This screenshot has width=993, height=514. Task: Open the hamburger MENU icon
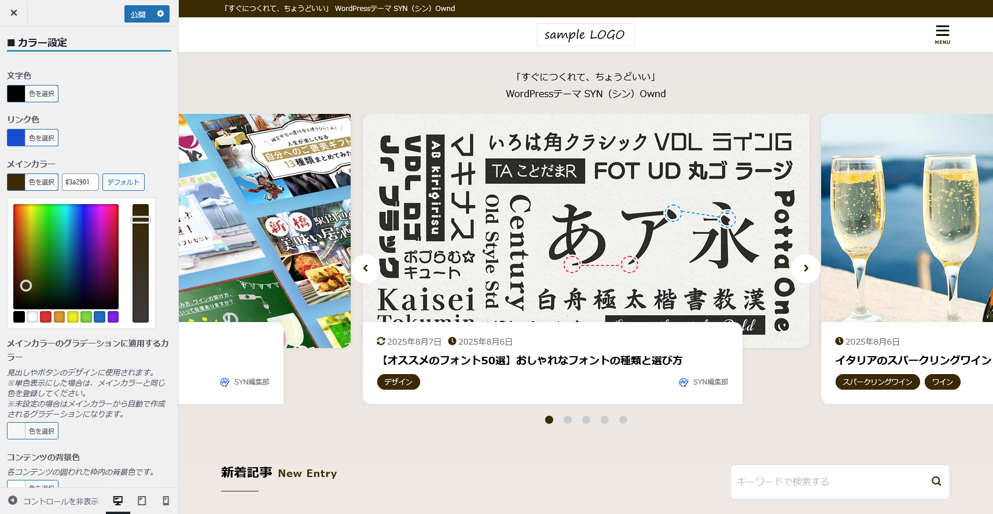tap(942, 34)
